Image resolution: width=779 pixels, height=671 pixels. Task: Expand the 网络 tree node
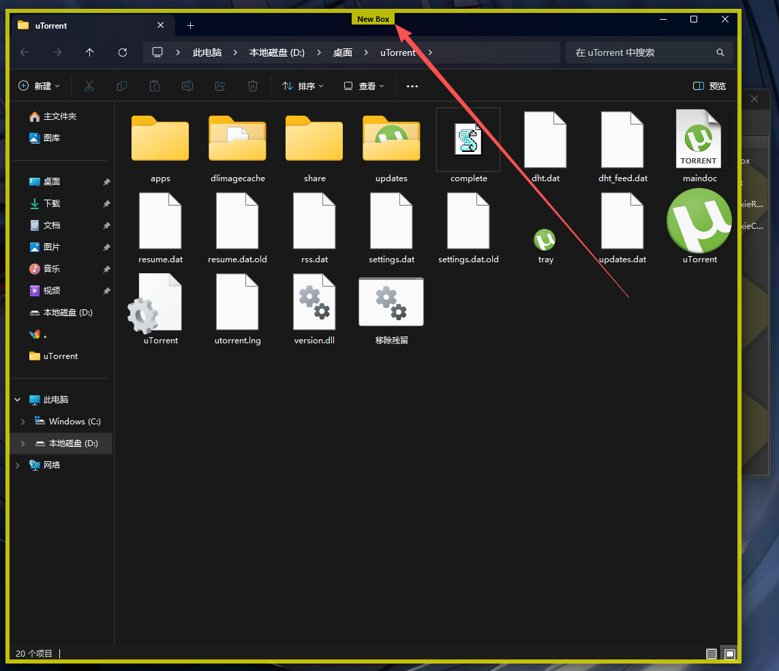(x=18, y=465)
